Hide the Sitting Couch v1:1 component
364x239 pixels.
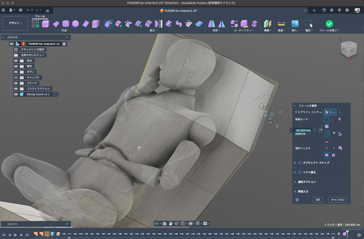point(16,94)
